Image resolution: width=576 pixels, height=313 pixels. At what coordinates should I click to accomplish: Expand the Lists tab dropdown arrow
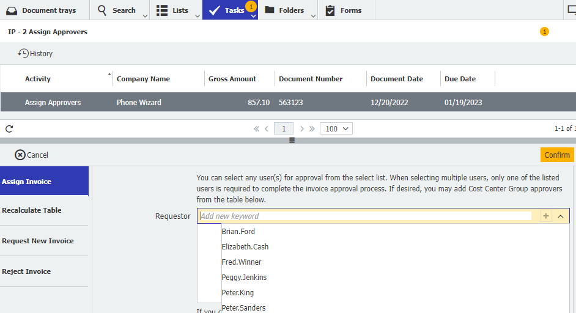[198, 16]
